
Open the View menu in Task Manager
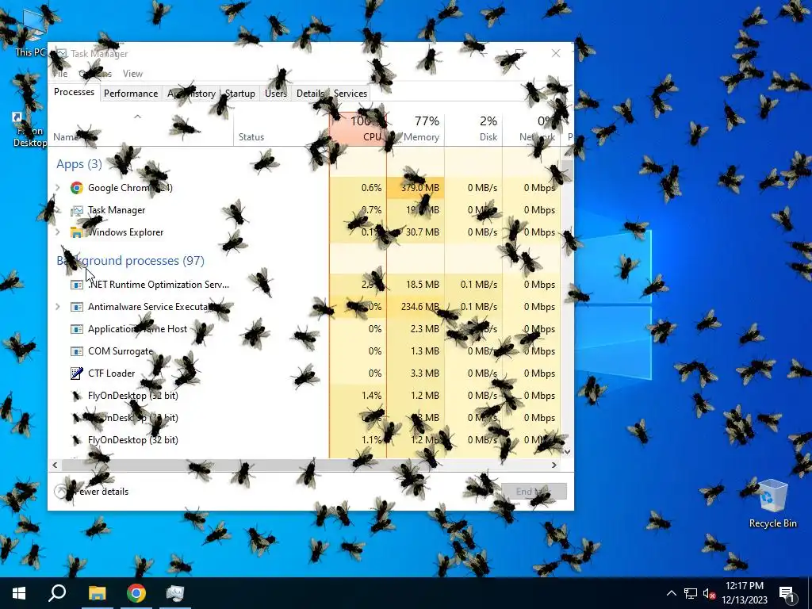(x=132, y=74)
